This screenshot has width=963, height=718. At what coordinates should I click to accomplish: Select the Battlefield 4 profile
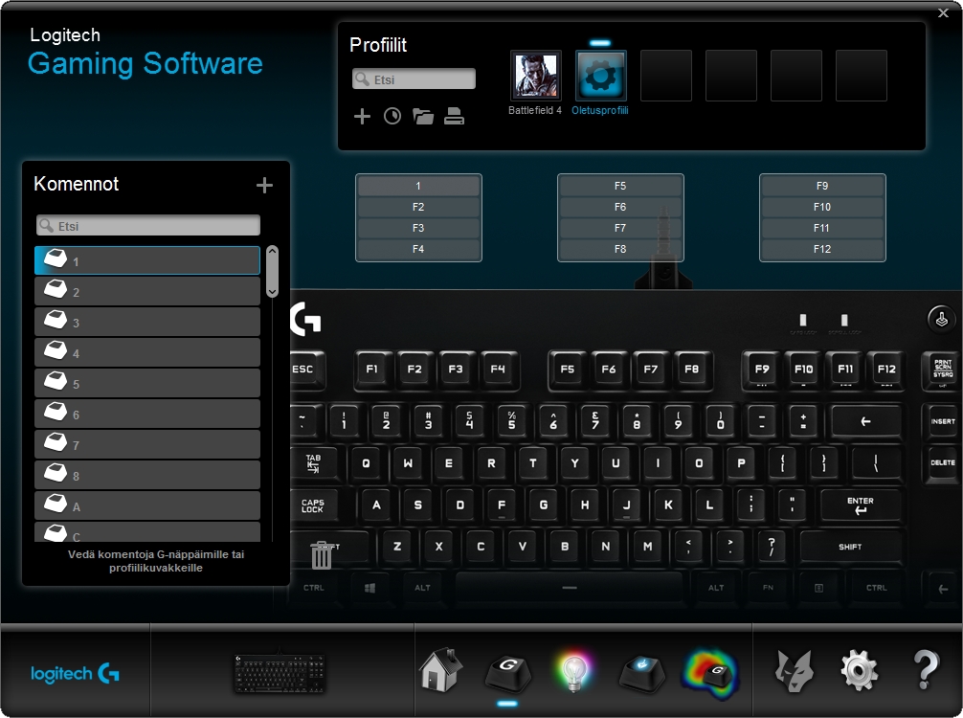click(535, 76)
